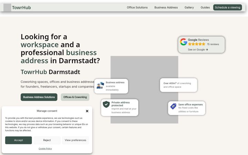248x155 pixels.
Task: Click the Over 400m² coworking card
Action: [178, 85]
